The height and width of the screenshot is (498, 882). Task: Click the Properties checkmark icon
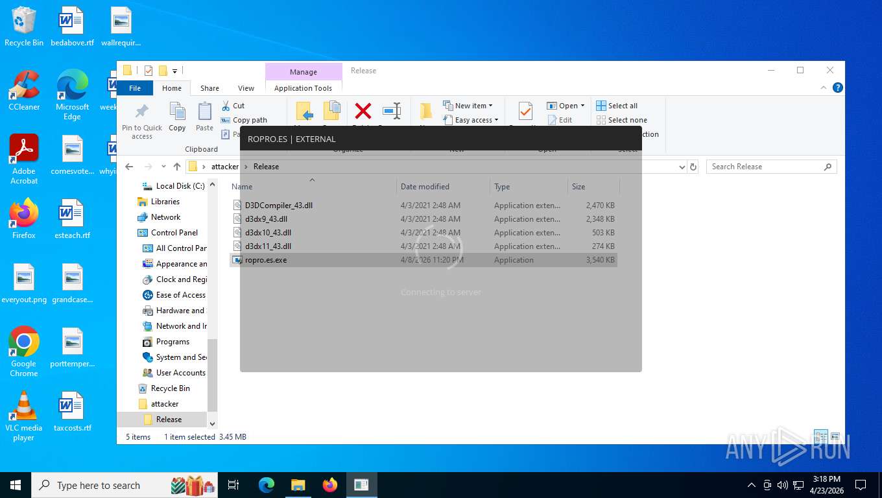525,112
